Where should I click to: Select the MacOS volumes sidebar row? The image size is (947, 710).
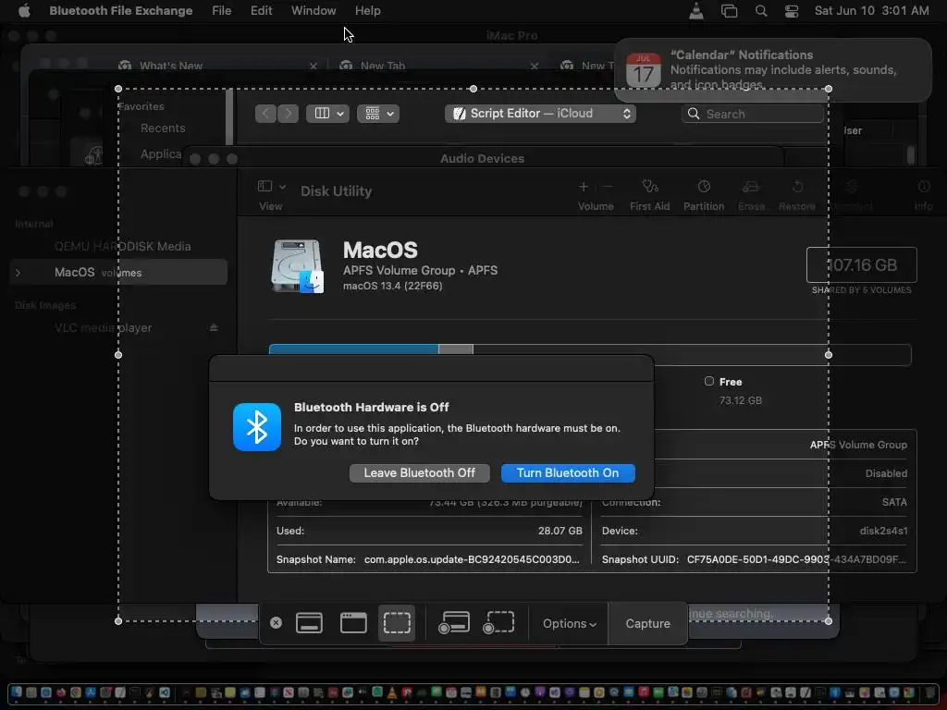point(118,273)
